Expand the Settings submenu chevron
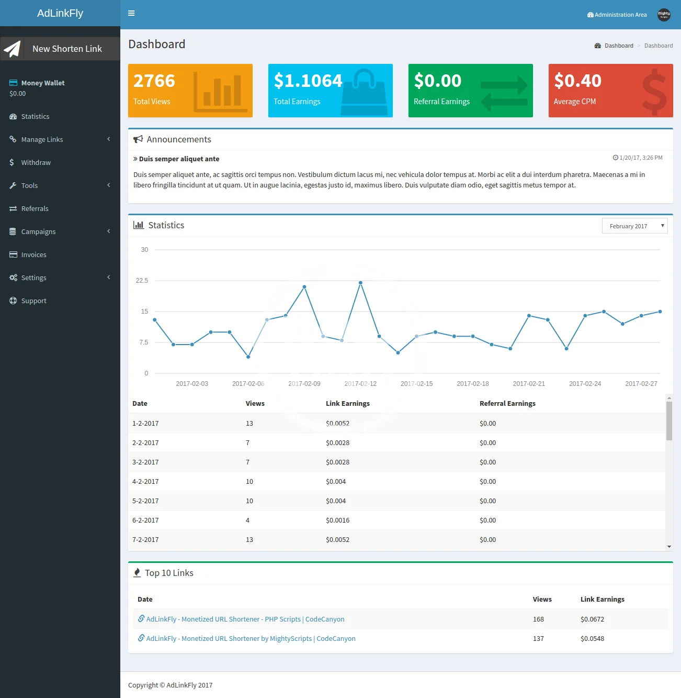The width and height of the screenshot is (681, 698). 109,278
